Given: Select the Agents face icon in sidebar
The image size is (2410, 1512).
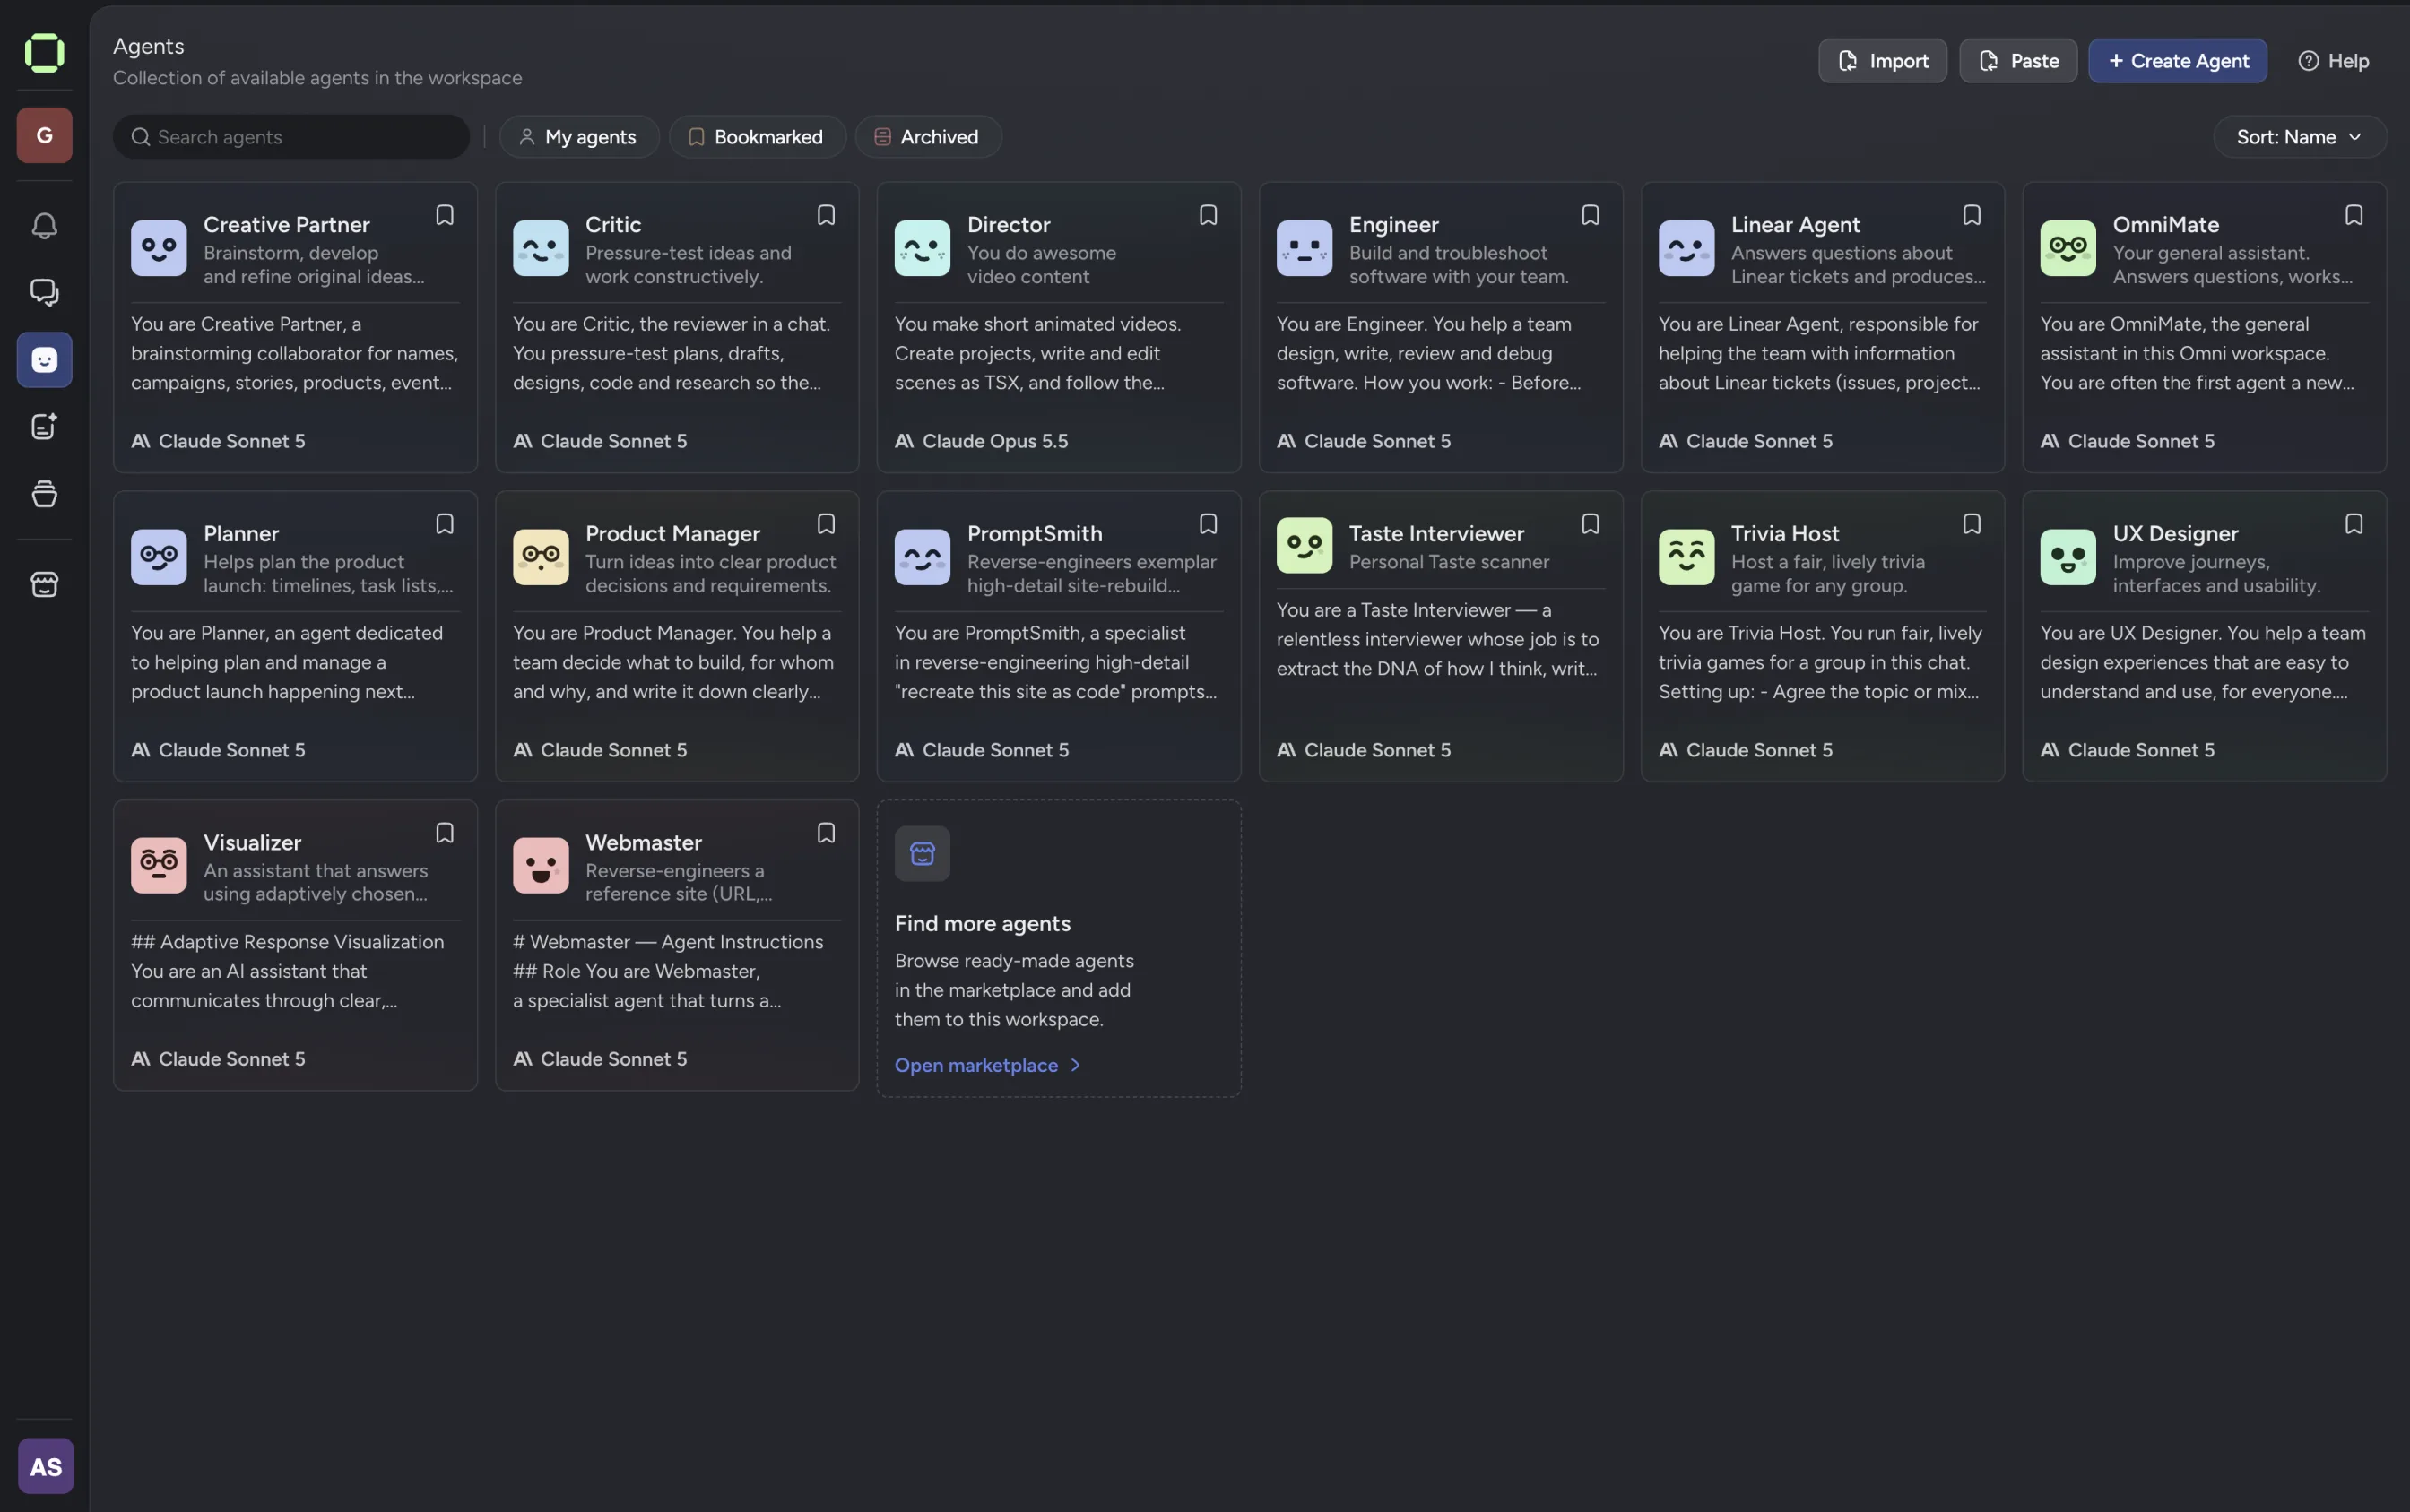Looking at the screenshot, I should [x=44, y=360].
